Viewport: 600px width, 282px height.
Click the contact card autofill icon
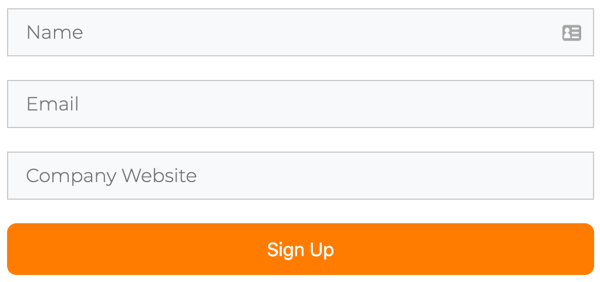[572, 32]
